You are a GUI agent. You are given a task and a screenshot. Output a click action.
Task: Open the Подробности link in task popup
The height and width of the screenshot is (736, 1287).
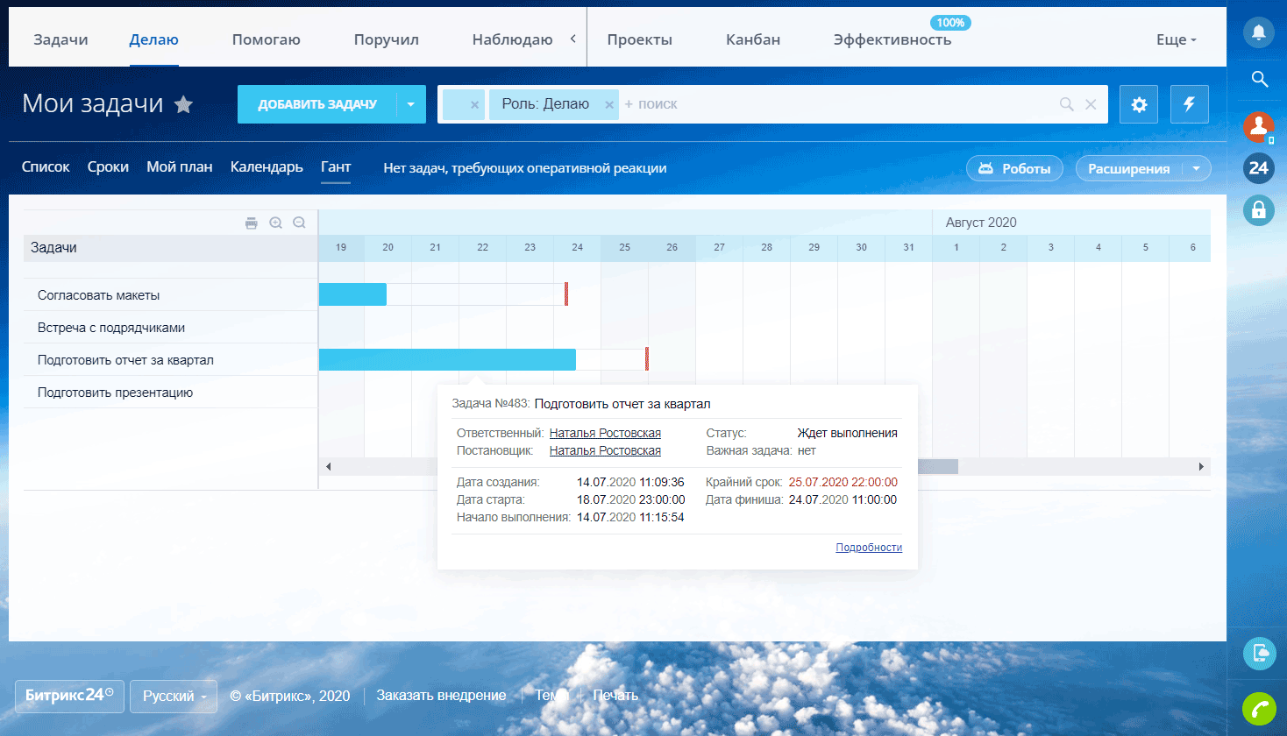pos(868,548)
